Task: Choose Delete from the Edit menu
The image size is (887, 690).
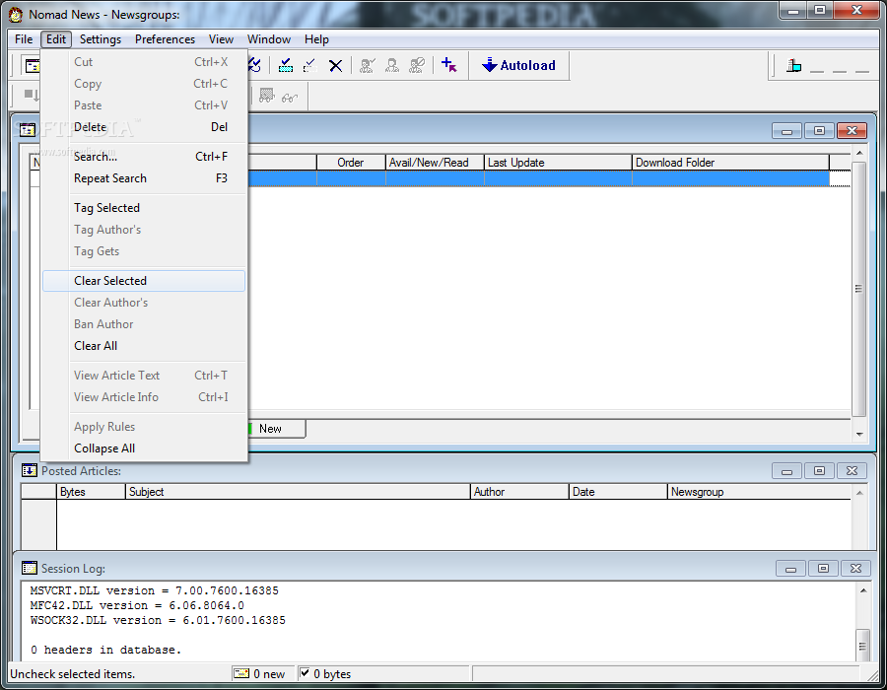Action: tap(144, 127)
